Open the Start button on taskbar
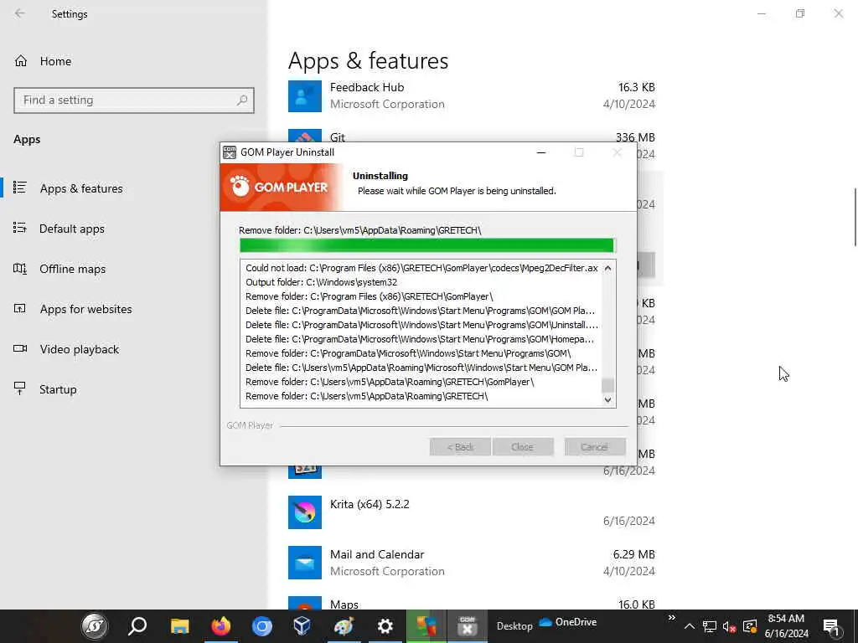This screenshot has height=643, width=858. [95, 626]
